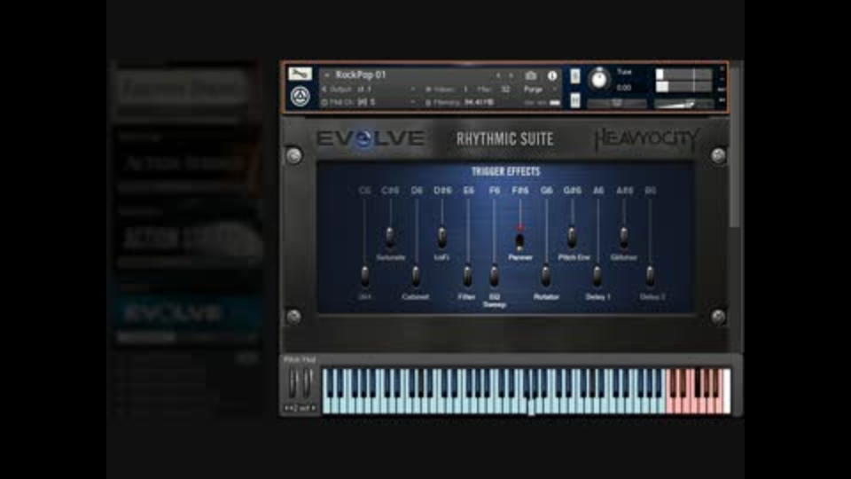Toggle the Delay 2 trigger effect switch
The width and height of the screenshot is (851, 479).
(x=650, y=276)
